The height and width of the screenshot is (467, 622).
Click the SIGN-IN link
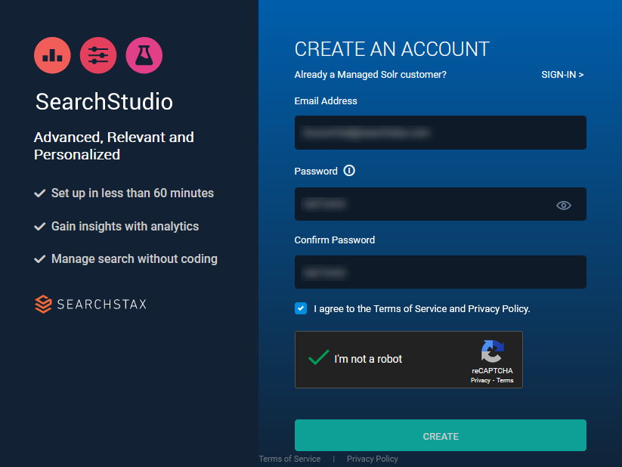(562, 75)
